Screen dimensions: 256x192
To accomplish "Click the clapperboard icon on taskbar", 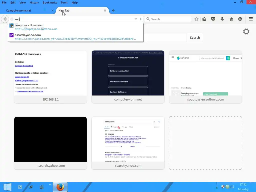I will [41, 187].
